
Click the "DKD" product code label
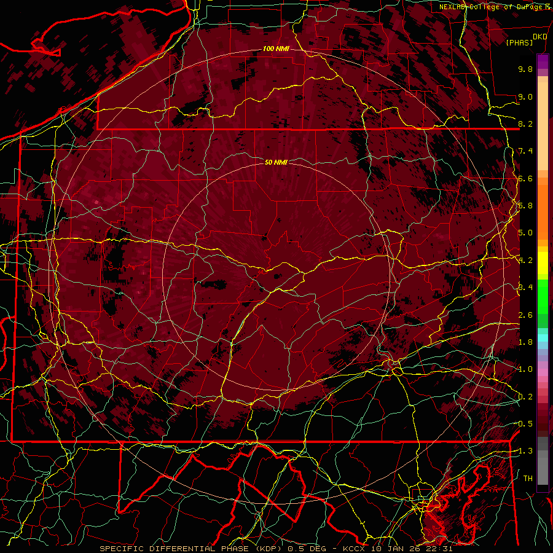click(539, 37)
